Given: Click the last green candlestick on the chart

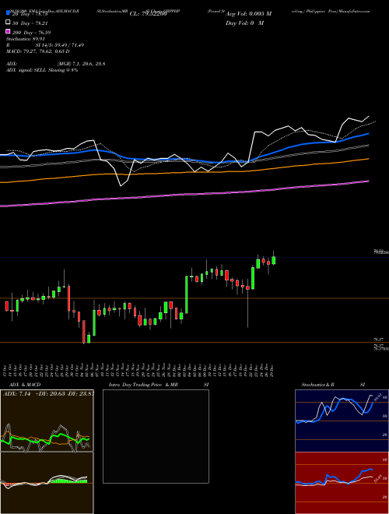Looking at the screenshot, I should [273, 260].
